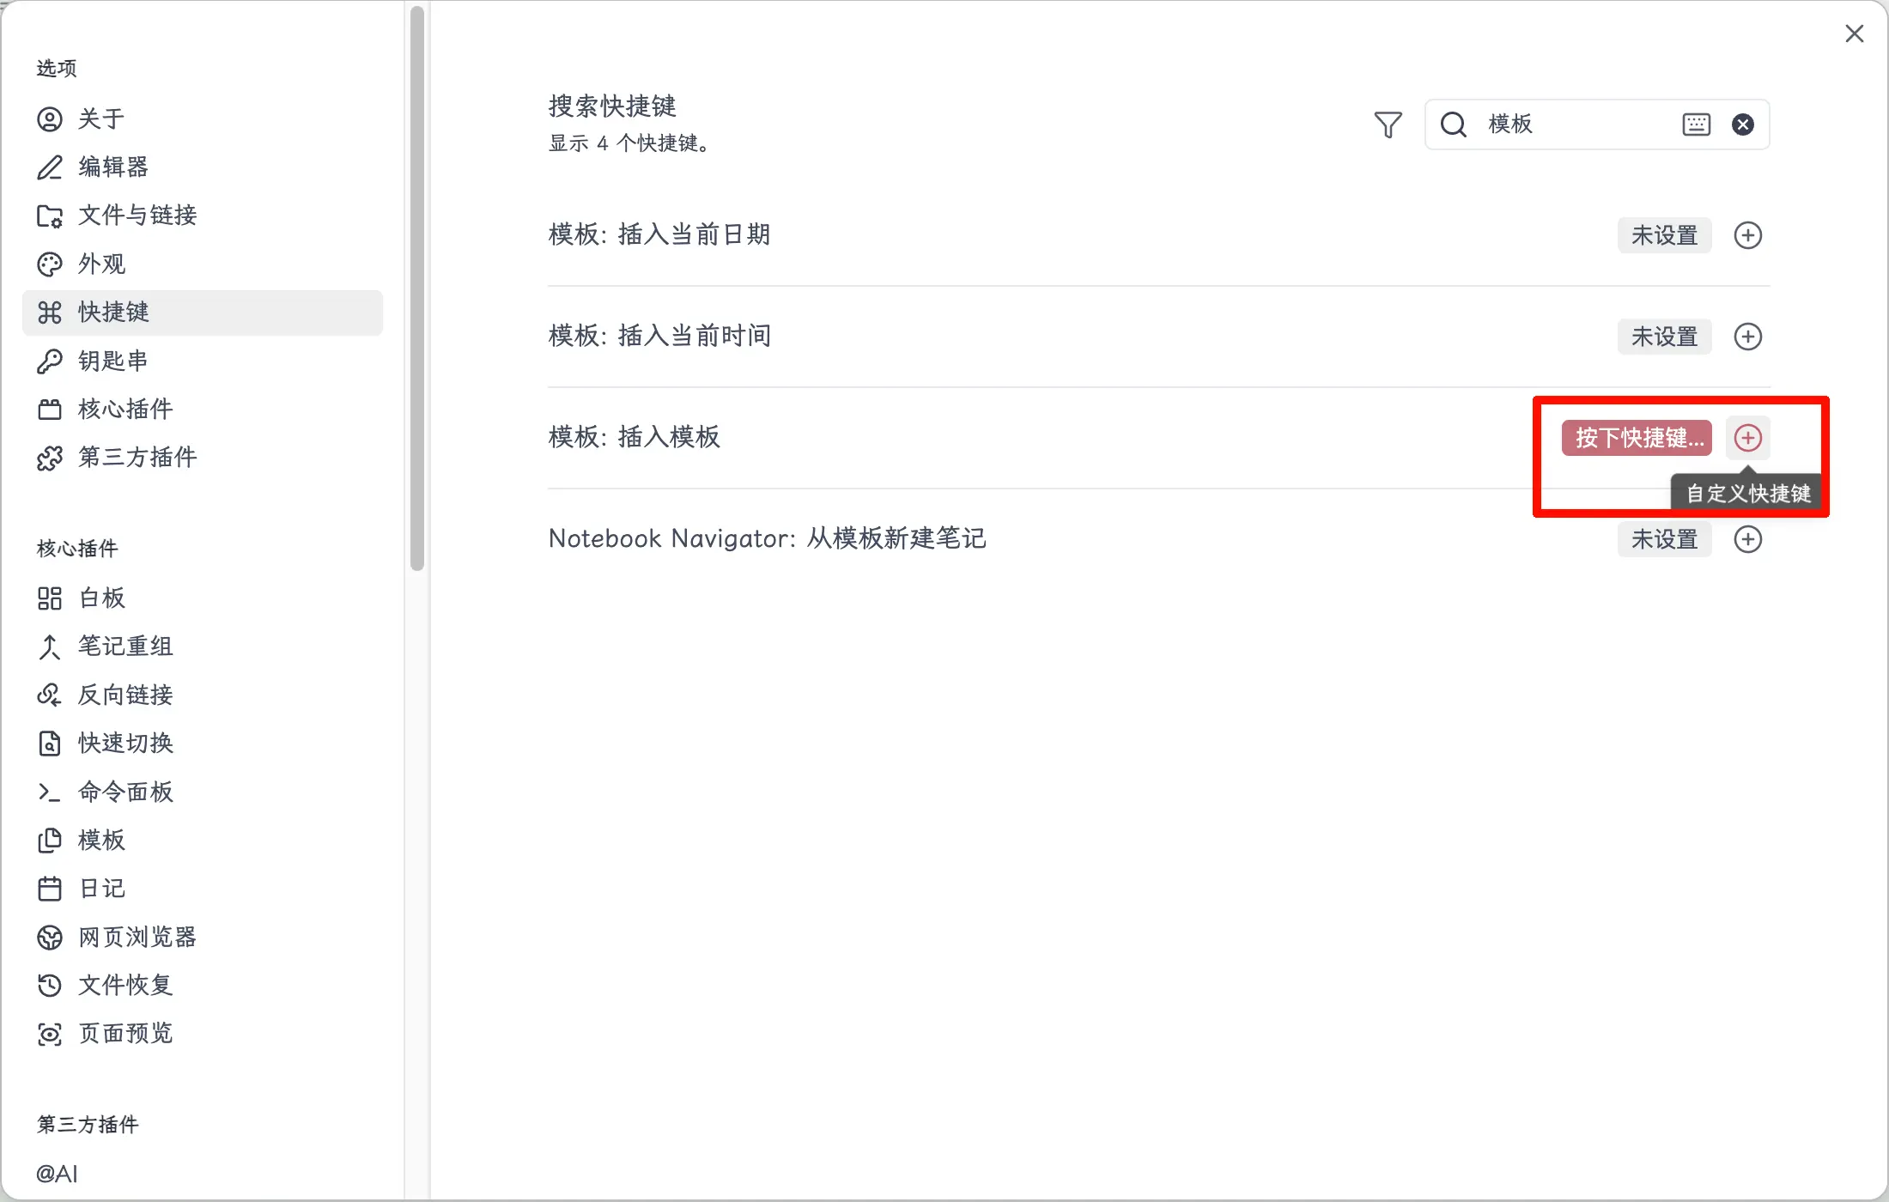1889x1202 pixels.
Task: Open the 关于 settings page
Action: pos(101,118)
